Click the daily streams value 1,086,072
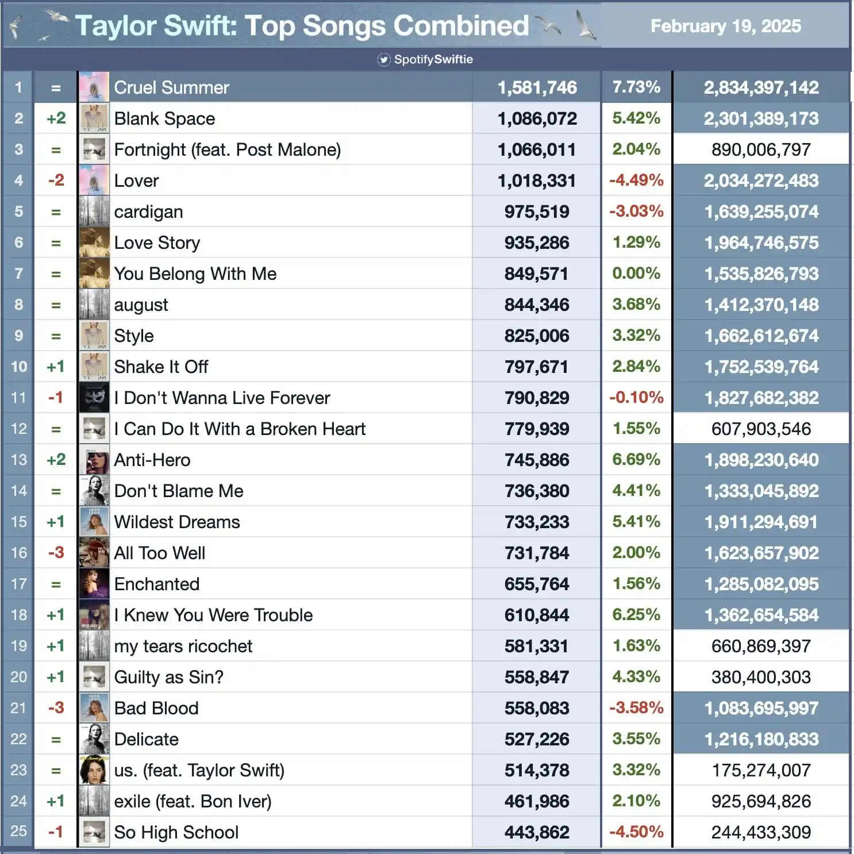 pyautogui.click(x=537, y=118)
